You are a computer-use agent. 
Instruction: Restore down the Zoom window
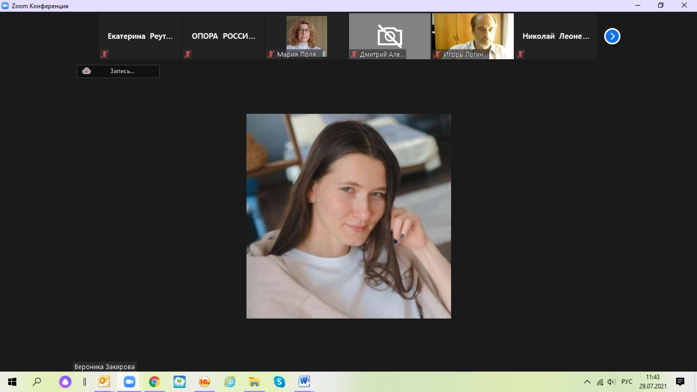(661, 5)
